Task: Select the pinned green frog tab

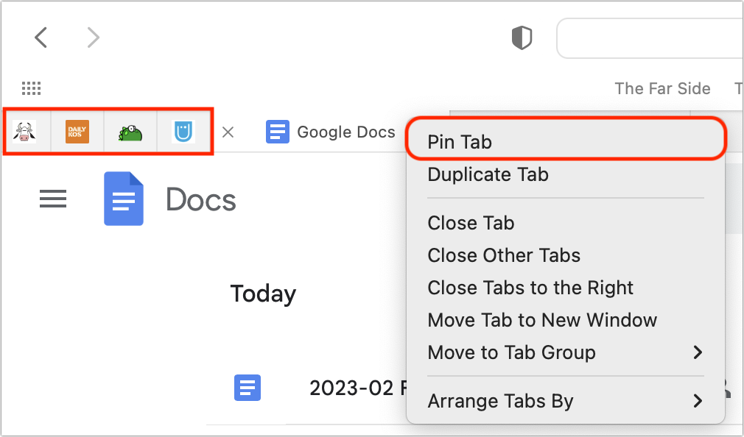Action: pyautogui.click(x=130, y=132)
